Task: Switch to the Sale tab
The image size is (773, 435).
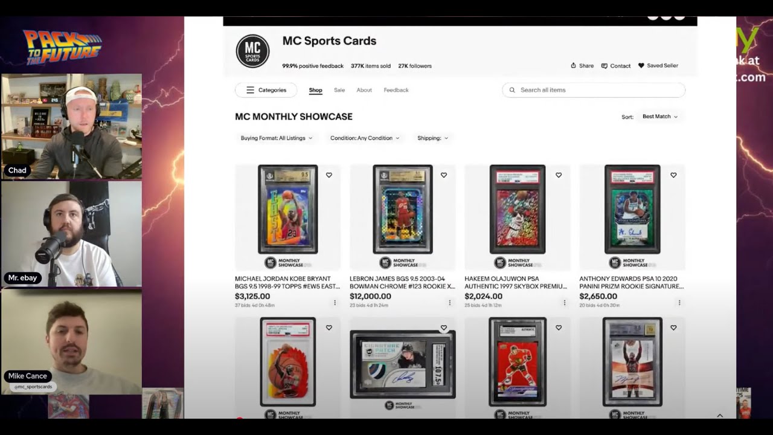Action: (339, 90)
